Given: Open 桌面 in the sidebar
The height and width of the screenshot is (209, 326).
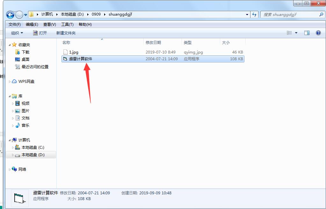Looking at the screenshot, I should coord(25,59).
